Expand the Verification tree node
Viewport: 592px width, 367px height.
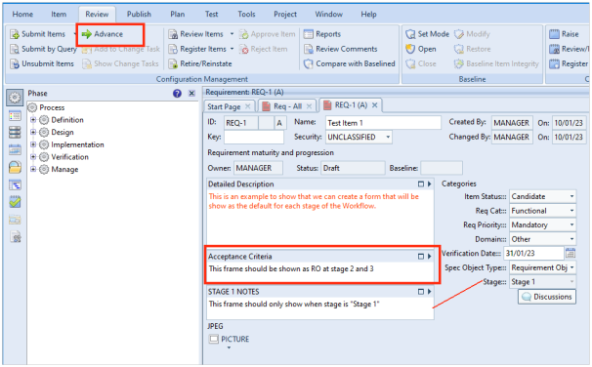33,157
